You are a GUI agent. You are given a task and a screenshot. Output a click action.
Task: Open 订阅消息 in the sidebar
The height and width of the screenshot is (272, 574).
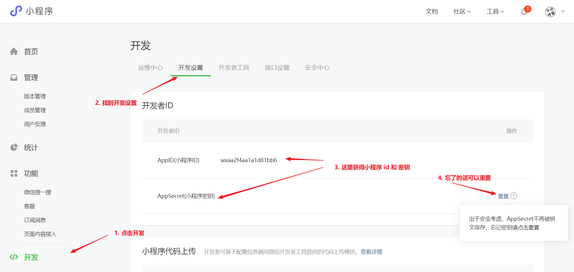[35, 220]
